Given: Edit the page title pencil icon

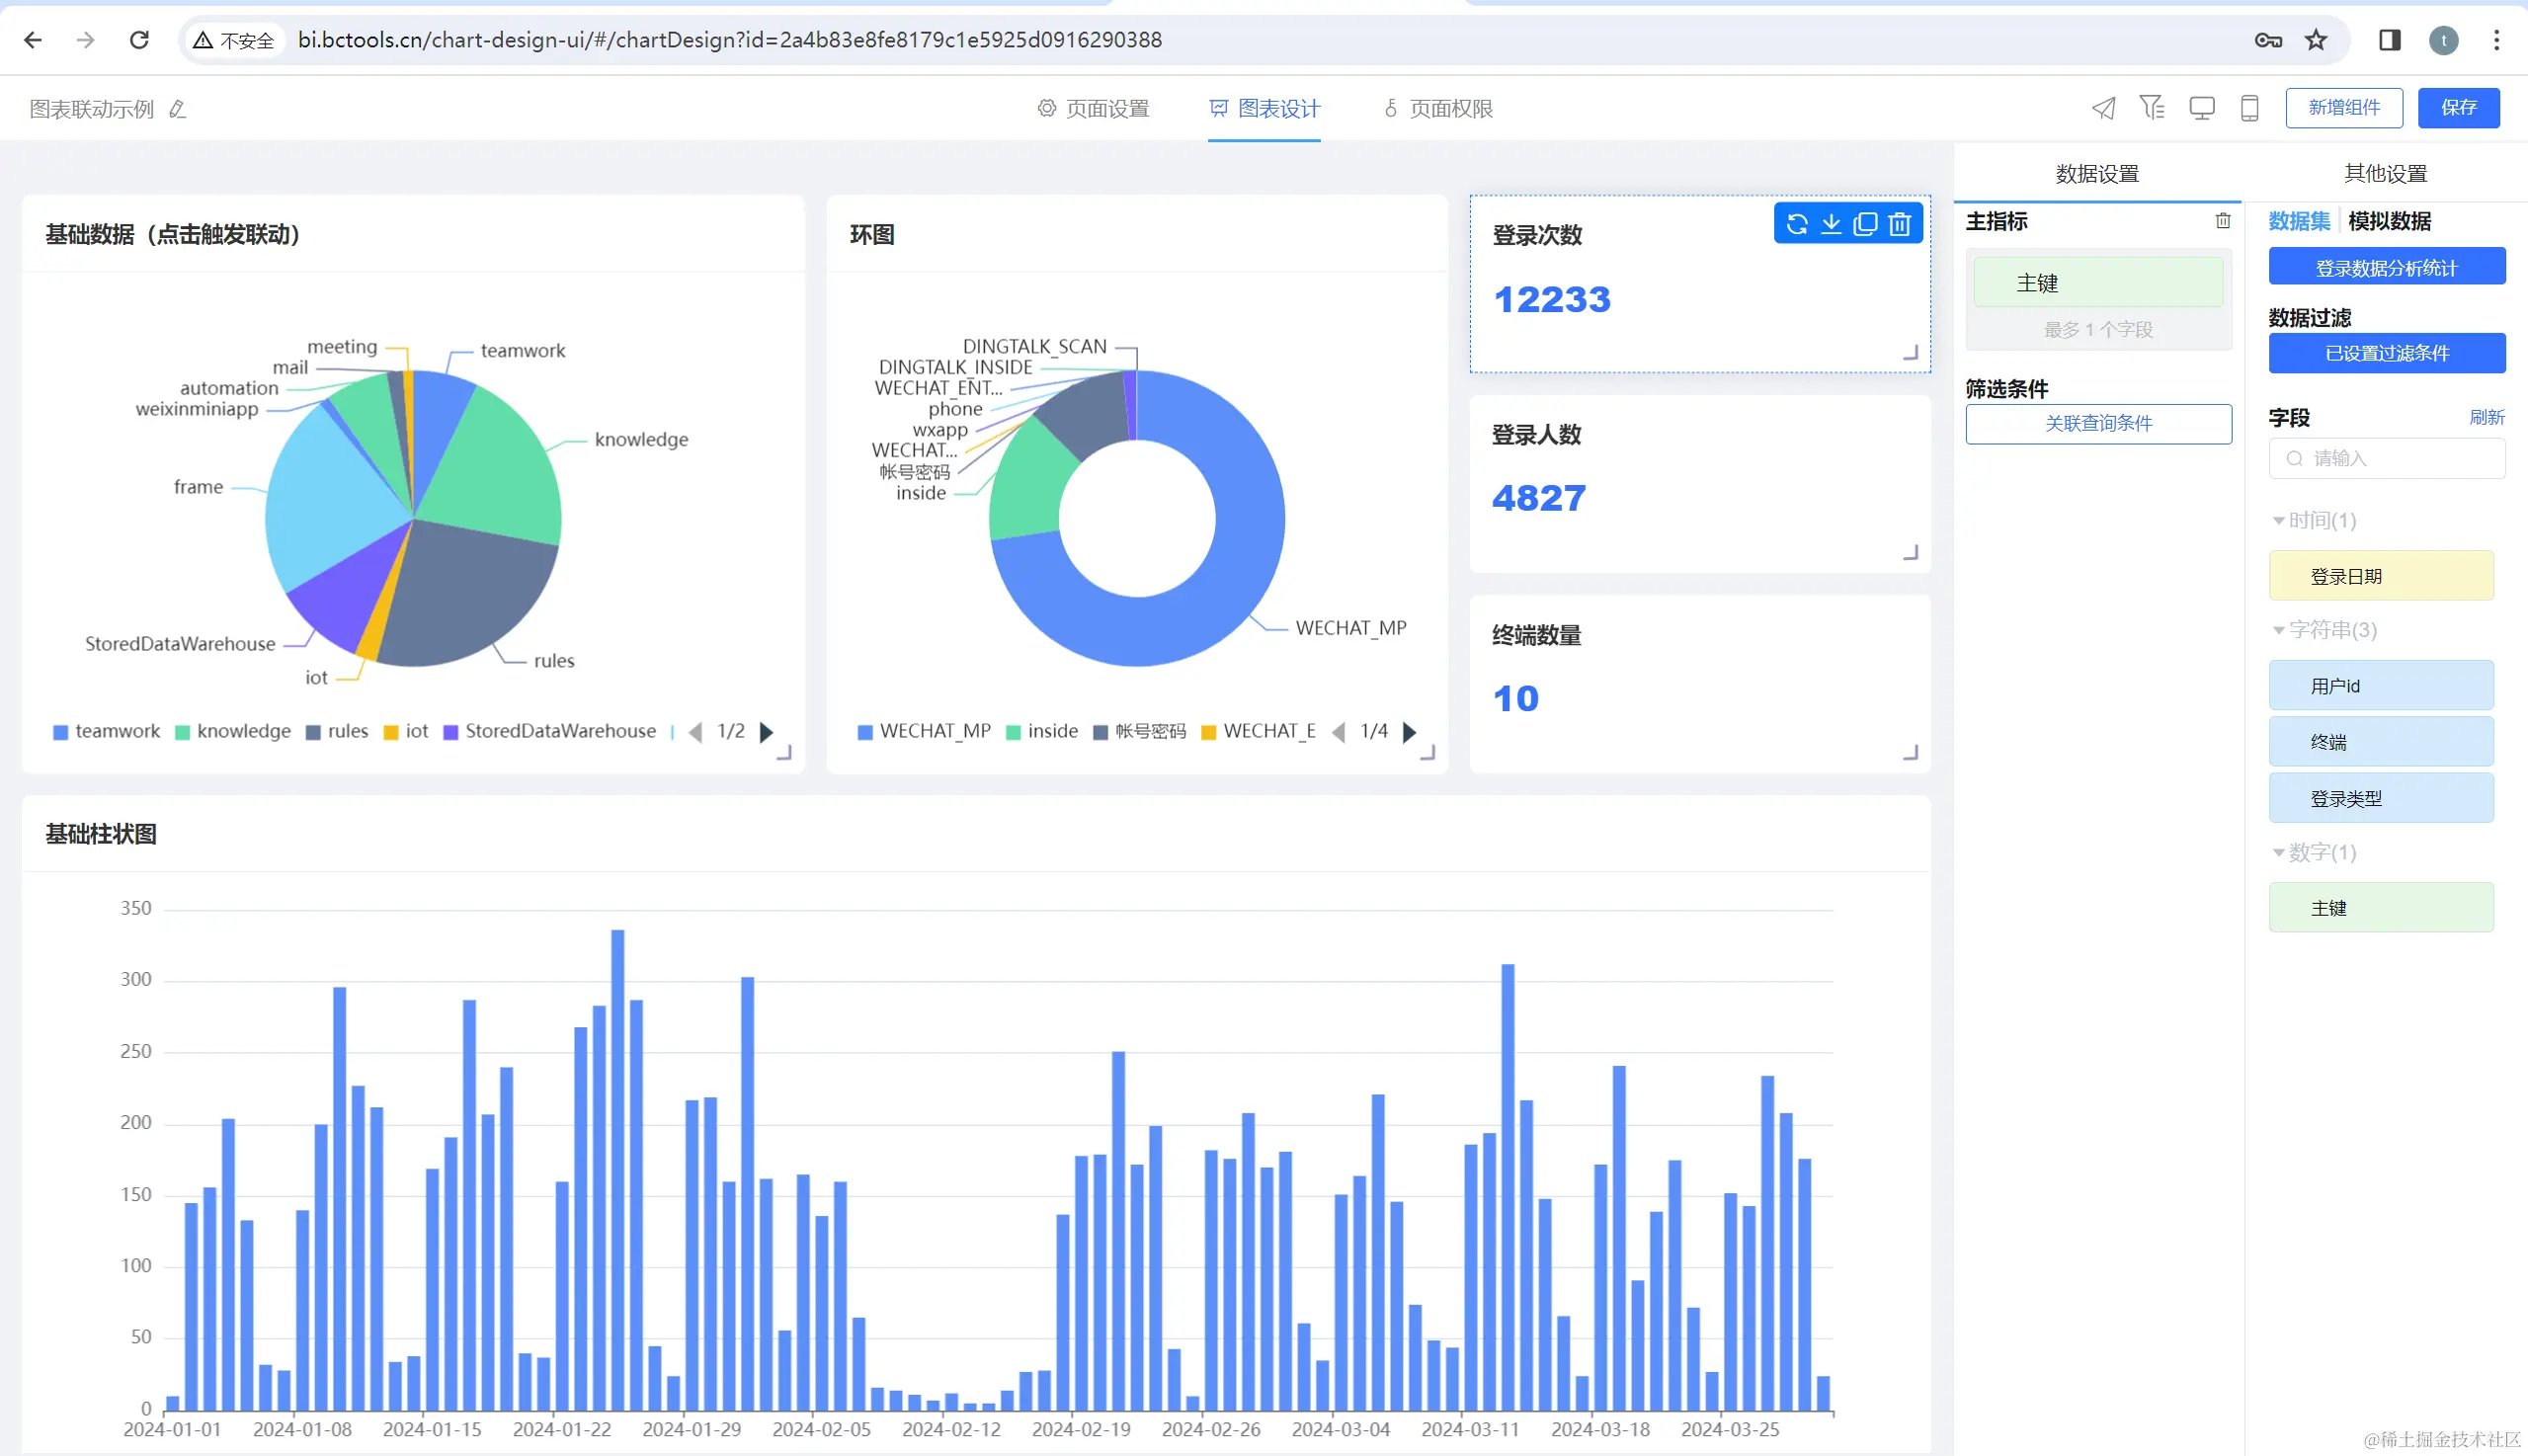Looking at the screenshot, I should pos(178,109).
